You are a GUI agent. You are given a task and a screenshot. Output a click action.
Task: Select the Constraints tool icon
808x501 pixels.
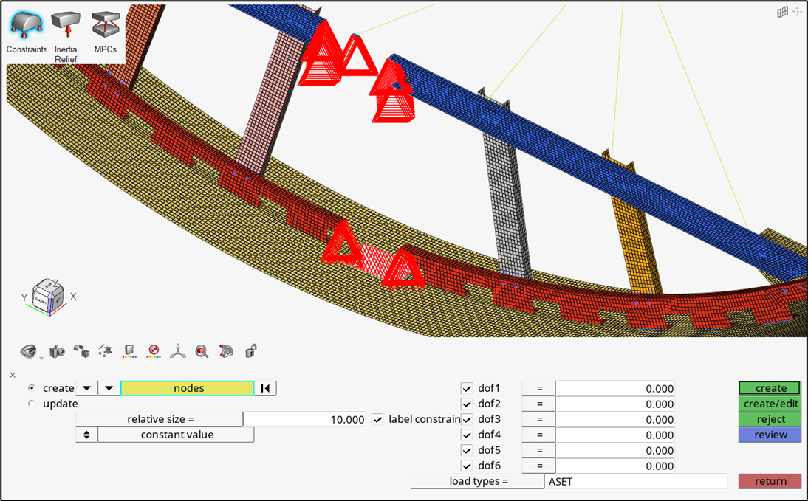pos(26,26)
